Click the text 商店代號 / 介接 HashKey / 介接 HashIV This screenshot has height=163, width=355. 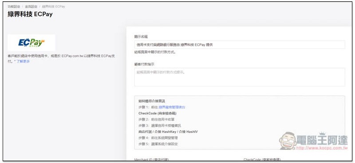(x=168, y=132)
